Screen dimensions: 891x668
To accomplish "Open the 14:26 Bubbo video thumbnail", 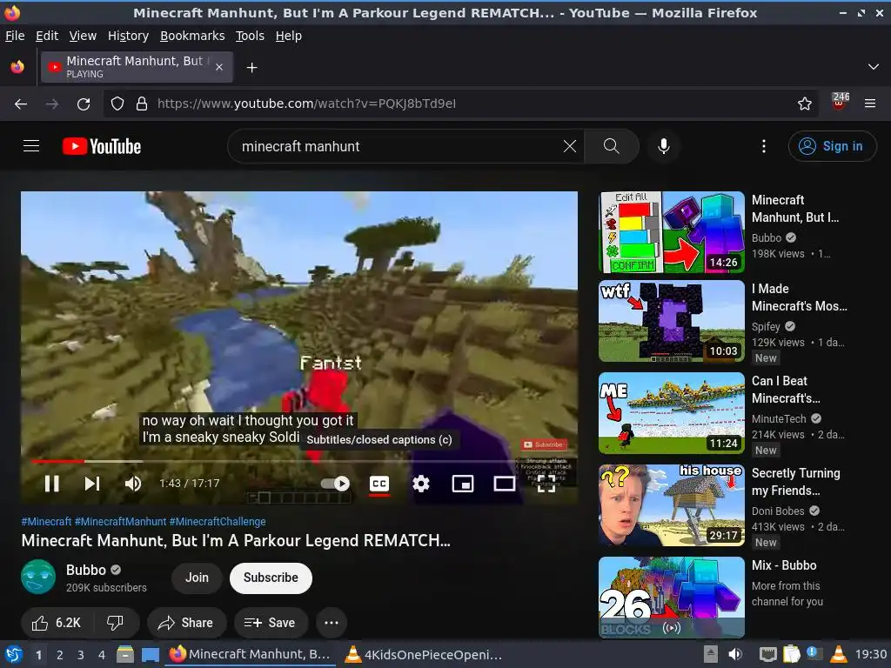I will [x=672, y=231].
